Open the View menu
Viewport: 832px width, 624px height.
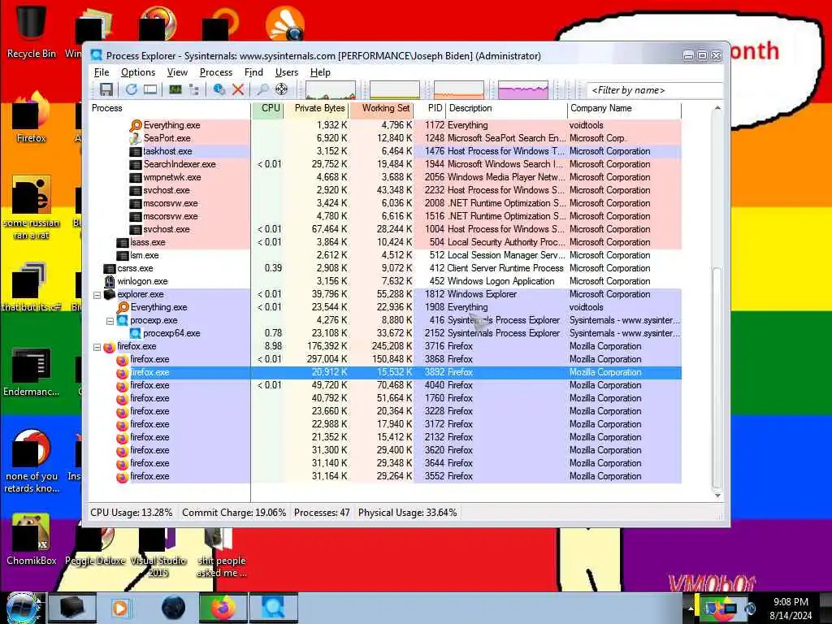coord(177,72)
